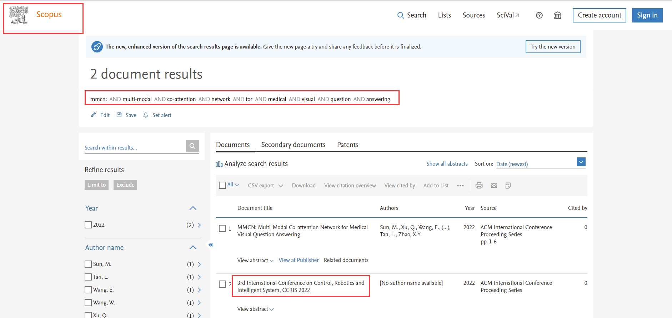Click the Download toolbar option

coord(304,186)
